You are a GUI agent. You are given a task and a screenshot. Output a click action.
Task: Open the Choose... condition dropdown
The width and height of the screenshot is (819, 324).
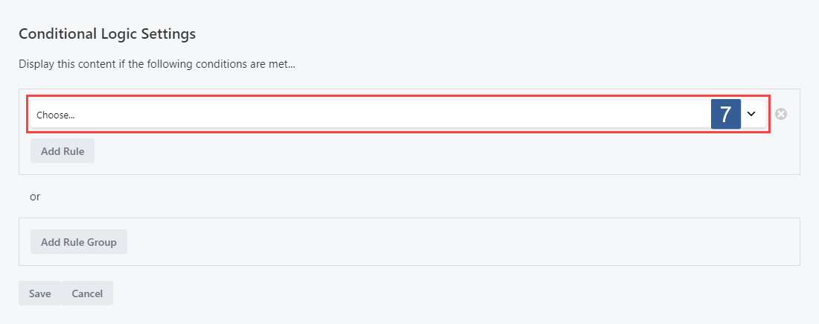coord(398,114)
